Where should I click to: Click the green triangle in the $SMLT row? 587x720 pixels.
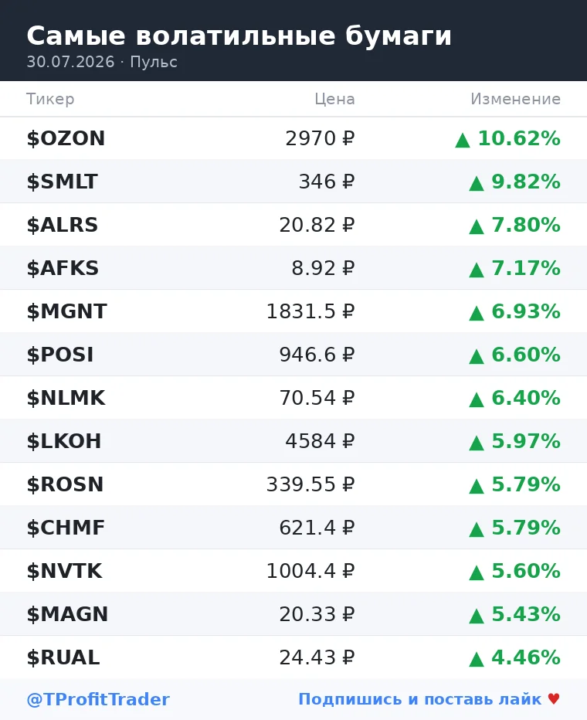click(x=477, y=183)
